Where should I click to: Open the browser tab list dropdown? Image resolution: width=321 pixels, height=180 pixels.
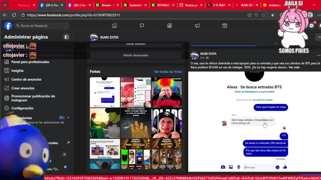point(5,5)
